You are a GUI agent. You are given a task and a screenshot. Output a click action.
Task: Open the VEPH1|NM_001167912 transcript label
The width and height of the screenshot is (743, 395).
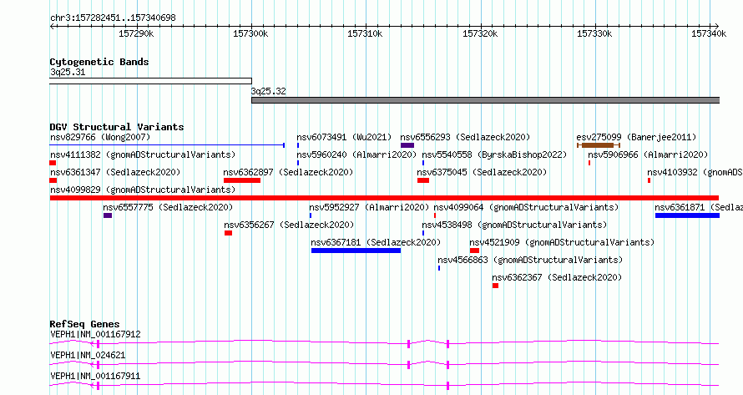95,334
